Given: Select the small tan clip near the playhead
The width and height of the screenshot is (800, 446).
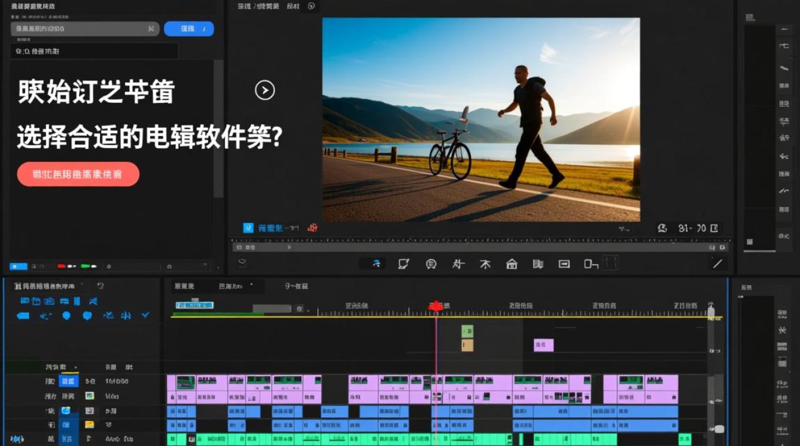Looking at the screenshot, I should tap(467, 345).
